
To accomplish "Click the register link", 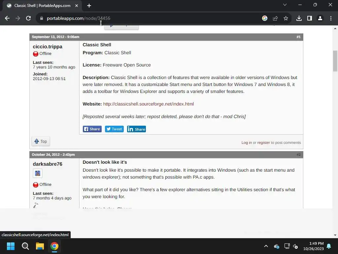I will [x=263, y=143].
